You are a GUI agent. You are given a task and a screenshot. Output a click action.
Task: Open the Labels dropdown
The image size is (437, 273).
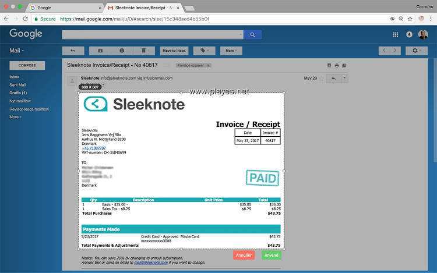pos(205,51)
